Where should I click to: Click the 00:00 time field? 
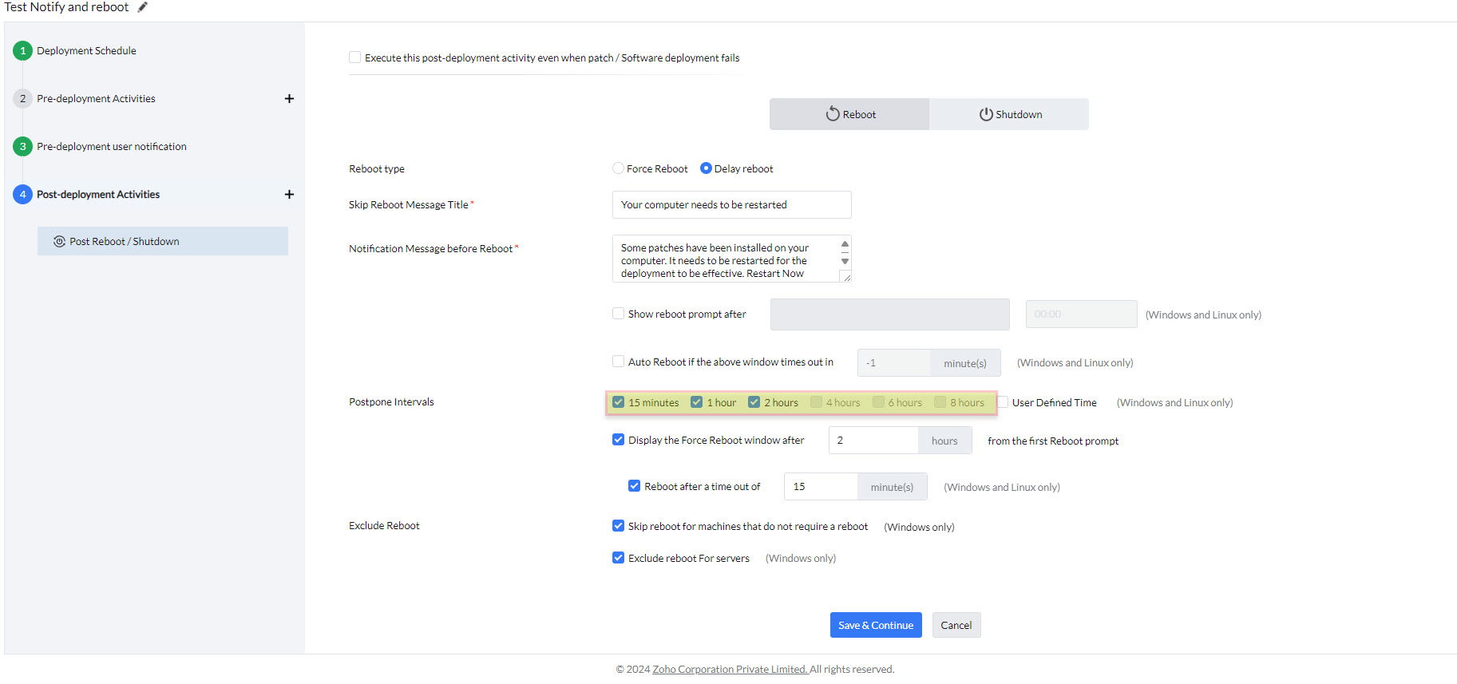[x=1081, y=314]
